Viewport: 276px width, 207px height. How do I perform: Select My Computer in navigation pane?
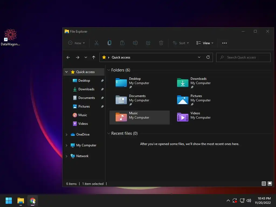coord(86,145)
